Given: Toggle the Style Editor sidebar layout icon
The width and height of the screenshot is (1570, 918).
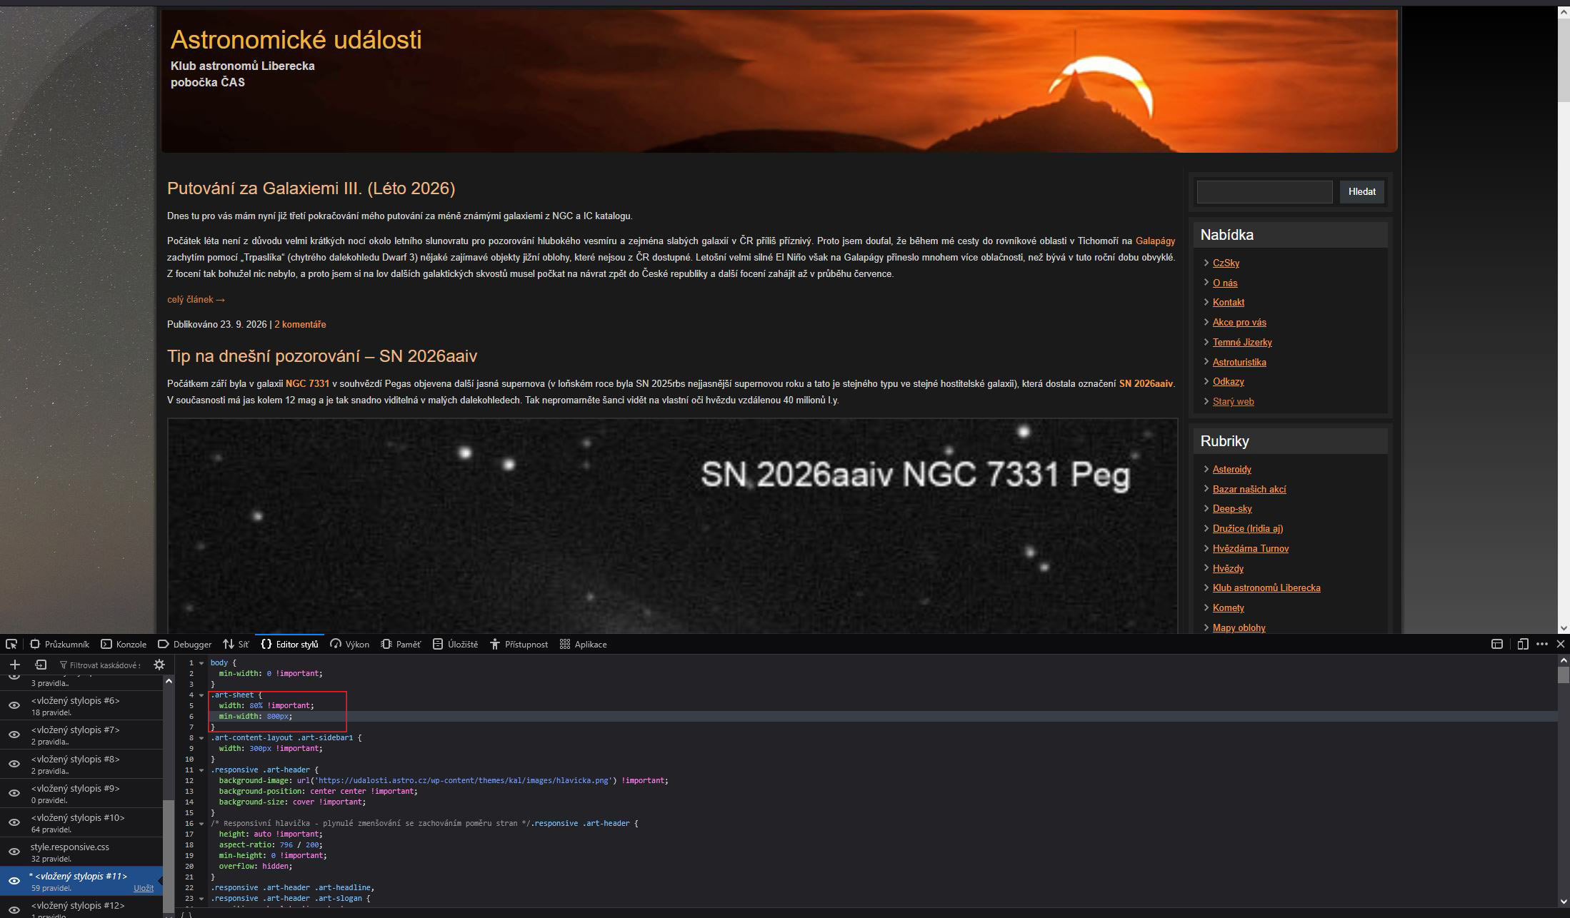Looking at the screenshot, I should pyautogui.click(x=1497, y=644).
